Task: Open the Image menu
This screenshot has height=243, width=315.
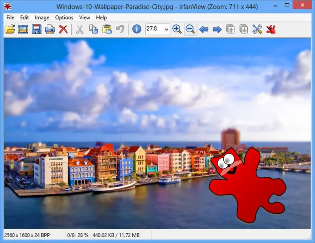Action: tap(42, 18)
